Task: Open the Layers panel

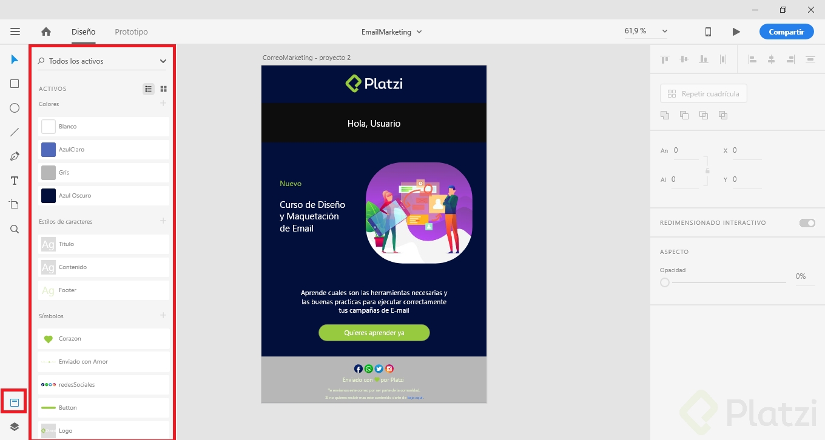Action: (15, 426)
